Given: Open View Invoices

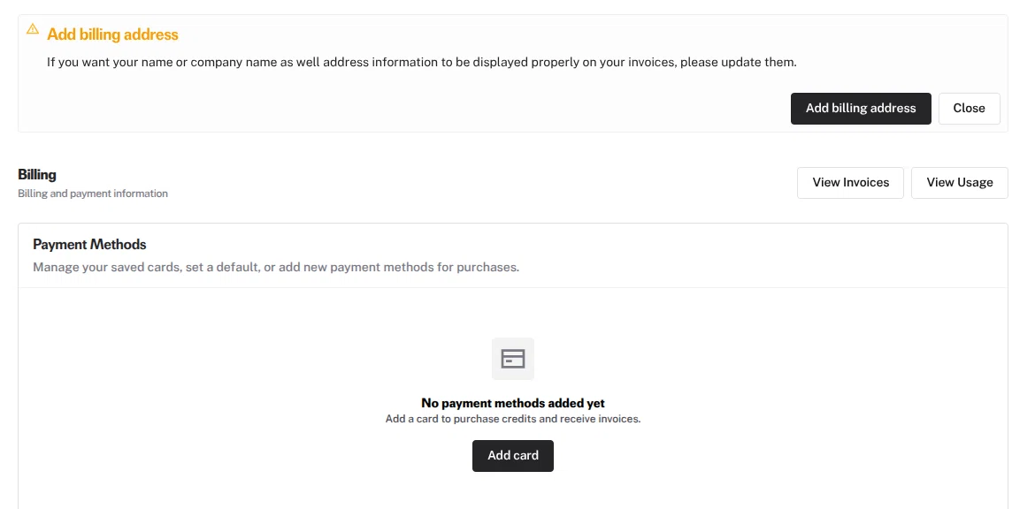Looking at the screenshot, I should [850, 183].
